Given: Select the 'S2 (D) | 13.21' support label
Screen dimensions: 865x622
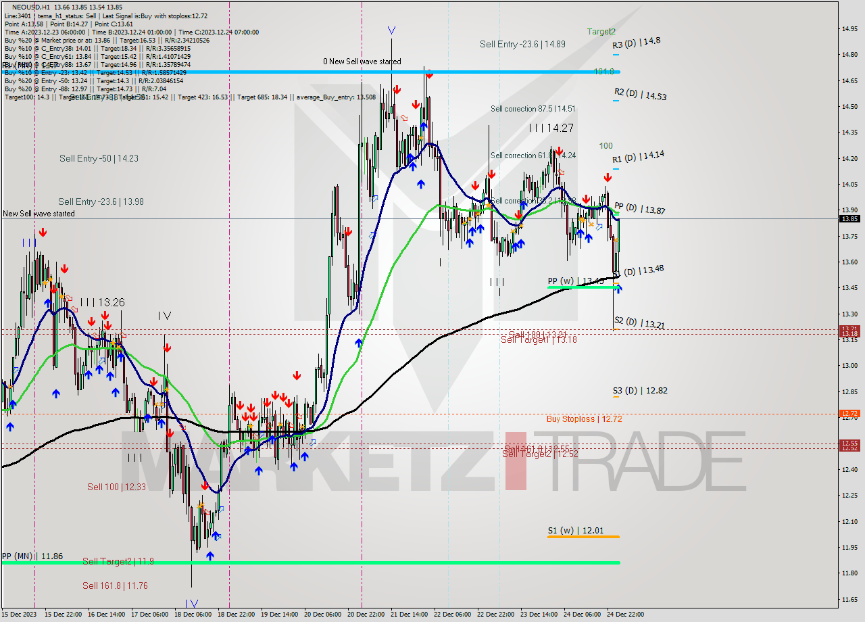Looking at the screenshot, I should (639, 322).
